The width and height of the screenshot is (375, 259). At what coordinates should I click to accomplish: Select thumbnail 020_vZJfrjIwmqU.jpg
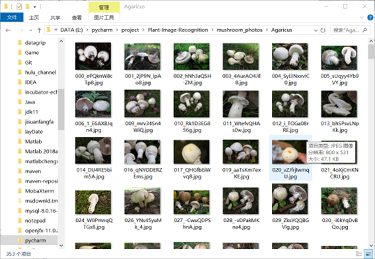tap(290, 158)
